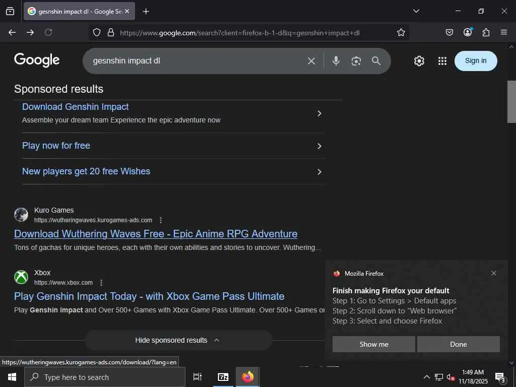Open Firefox View icon in tab bar
The height and width of the screenshot is (387, 516).
pos(10,11)
